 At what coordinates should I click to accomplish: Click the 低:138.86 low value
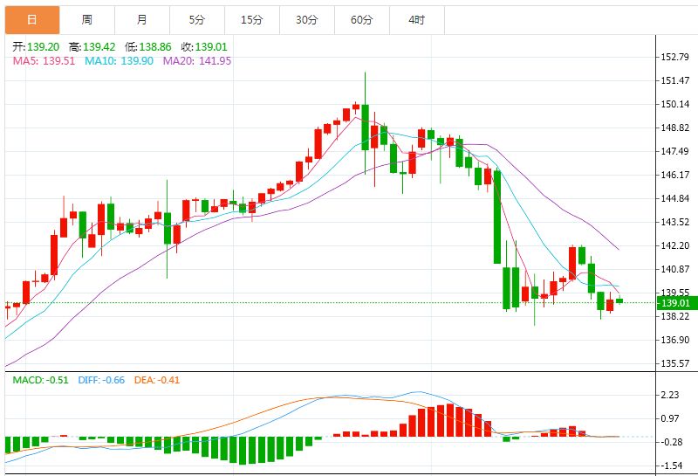[148, 47]
